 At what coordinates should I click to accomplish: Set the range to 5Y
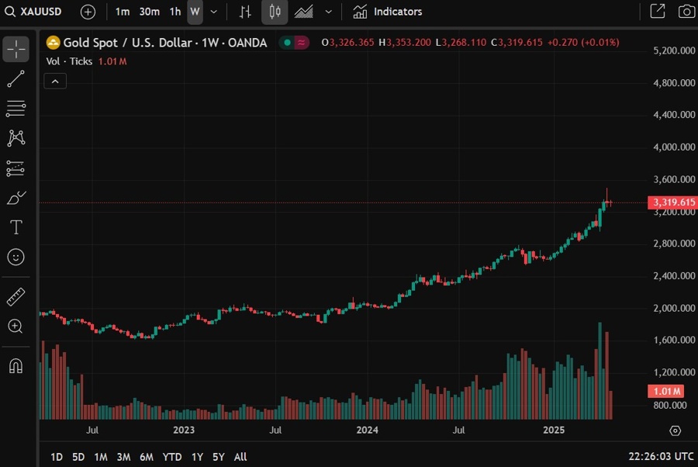(219, 457)
